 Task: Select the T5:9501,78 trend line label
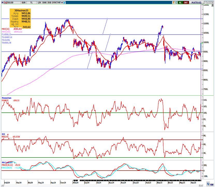click(6, 43)
